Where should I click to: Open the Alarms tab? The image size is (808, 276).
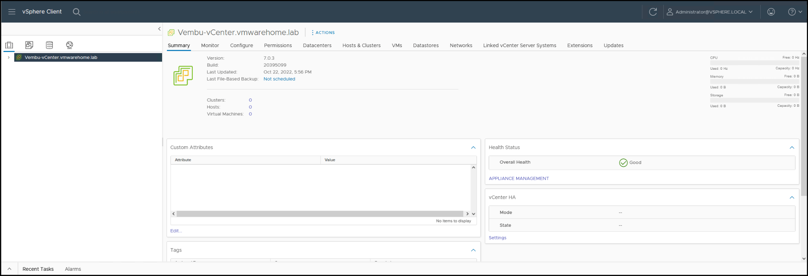click(73, 269)
